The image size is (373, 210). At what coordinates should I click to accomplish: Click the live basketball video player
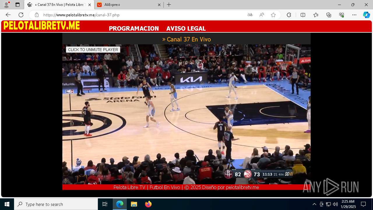click(x=186, y=114)
